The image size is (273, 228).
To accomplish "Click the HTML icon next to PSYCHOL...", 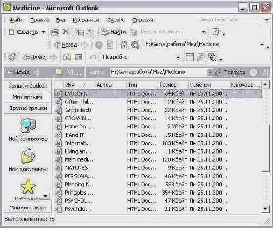I will [59, 201].
